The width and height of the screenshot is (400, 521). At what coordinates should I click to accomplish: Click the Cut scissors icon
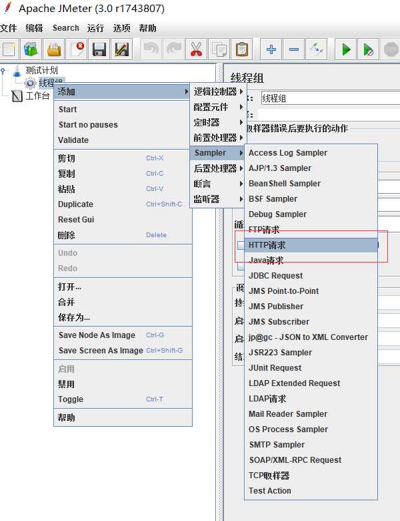[197, 50]
